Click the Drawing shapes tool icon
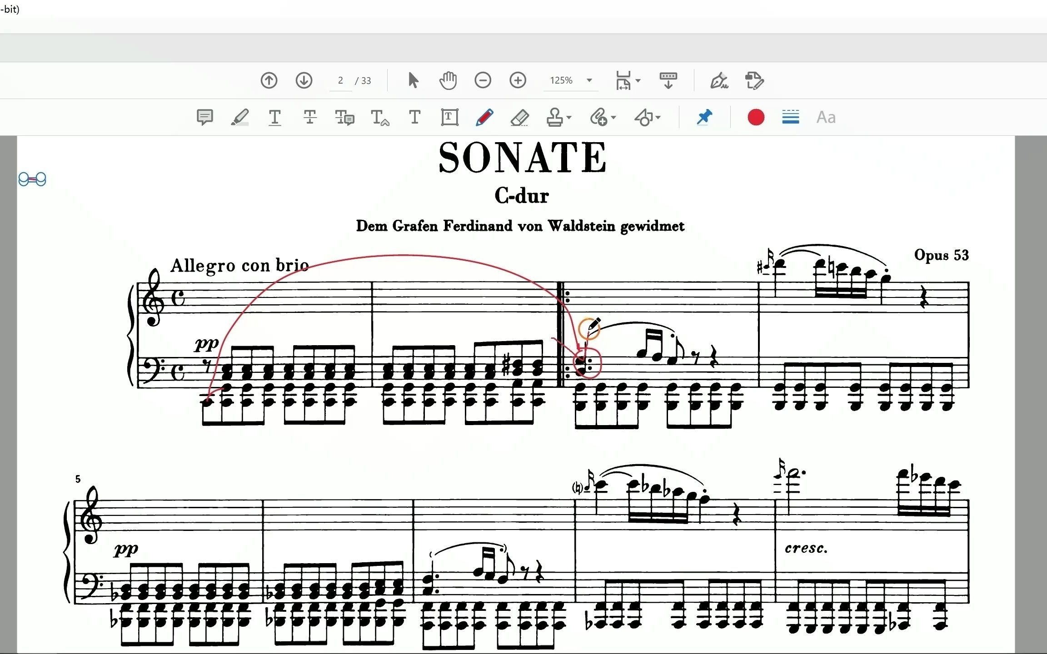The width and height of the screenshot is (1047, 654). [x=643, y=117]
